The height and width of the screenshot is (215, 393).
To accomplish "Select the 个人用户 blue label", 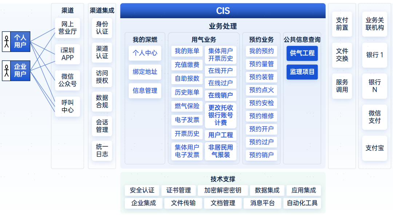I will point(20,42).
